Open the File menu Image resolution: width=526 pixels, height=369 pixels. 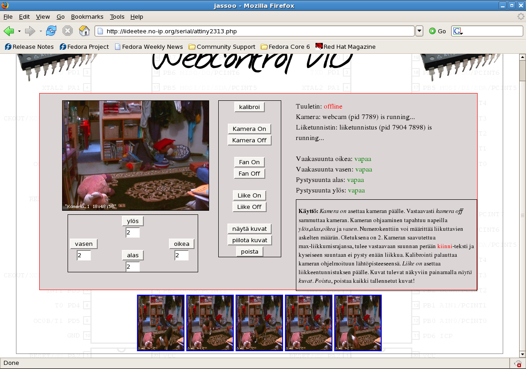[x=8, y=17]
